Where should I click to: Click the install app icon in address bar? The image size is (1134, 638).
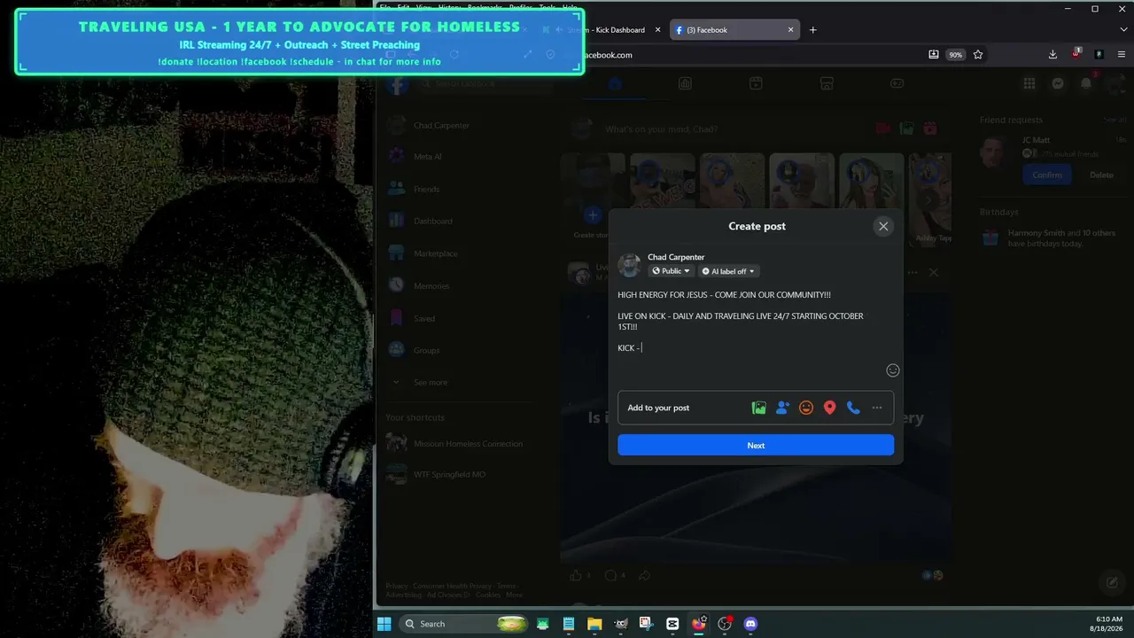(934, 55)
